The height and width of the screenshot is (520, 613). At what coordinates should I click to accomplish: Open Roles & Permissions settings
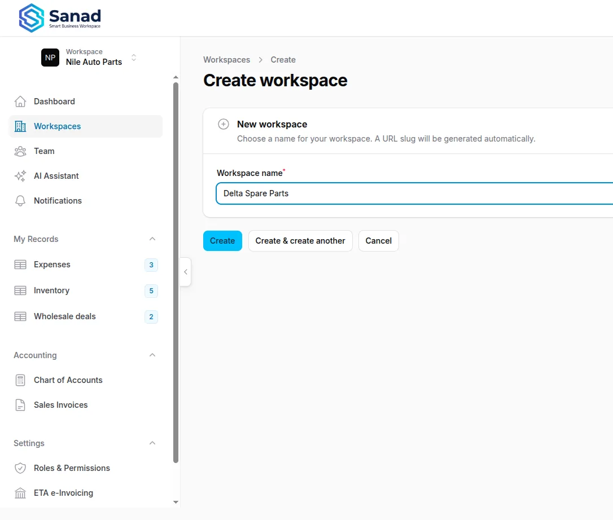pos(86,468)
